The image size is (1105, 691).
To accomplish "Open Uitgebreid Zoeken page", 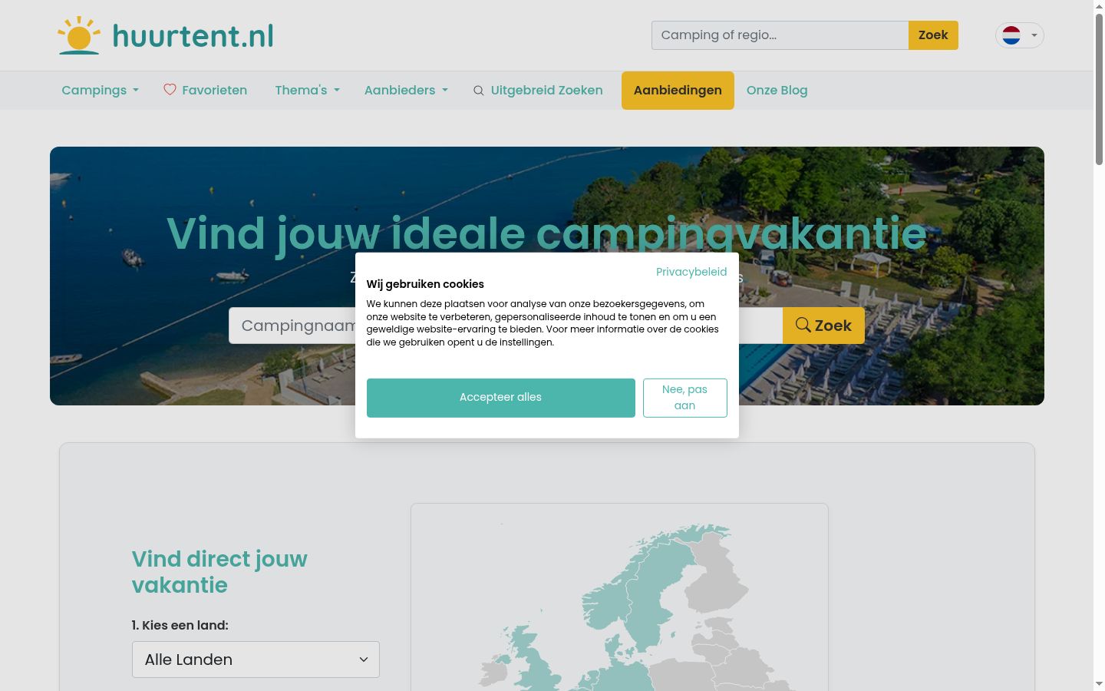I will (x=538, y=91).
